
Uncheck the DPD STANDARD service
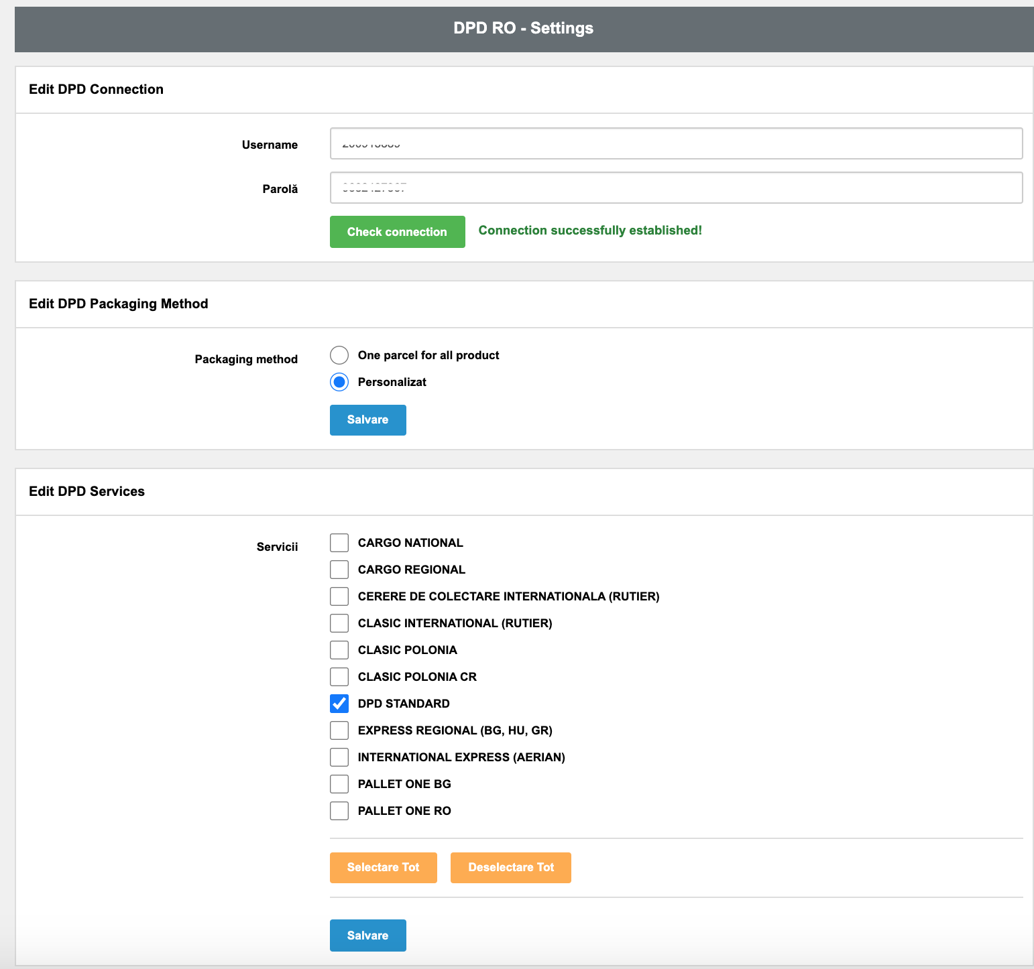339,704
